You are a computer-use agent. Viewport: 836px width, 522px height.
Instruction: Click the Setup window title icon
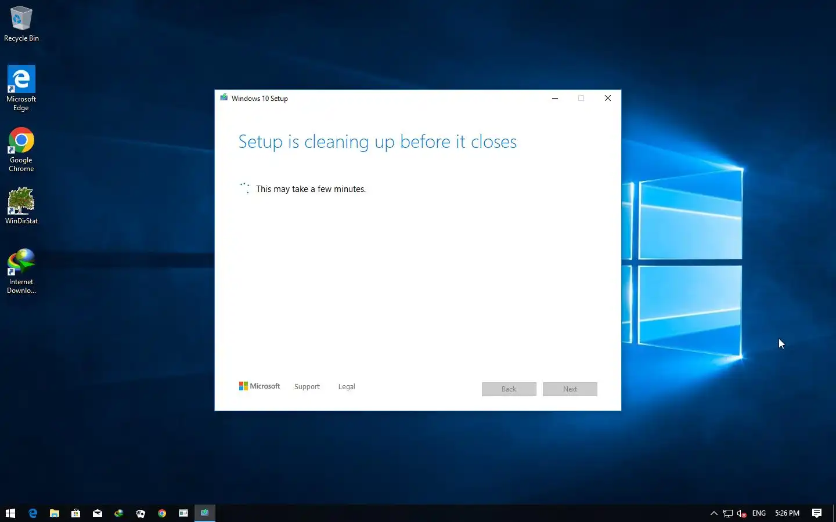(x=224, y=98)
